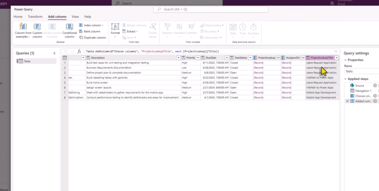Select row number 7 header
Screen dimensions: 379x191
(64, 93)
